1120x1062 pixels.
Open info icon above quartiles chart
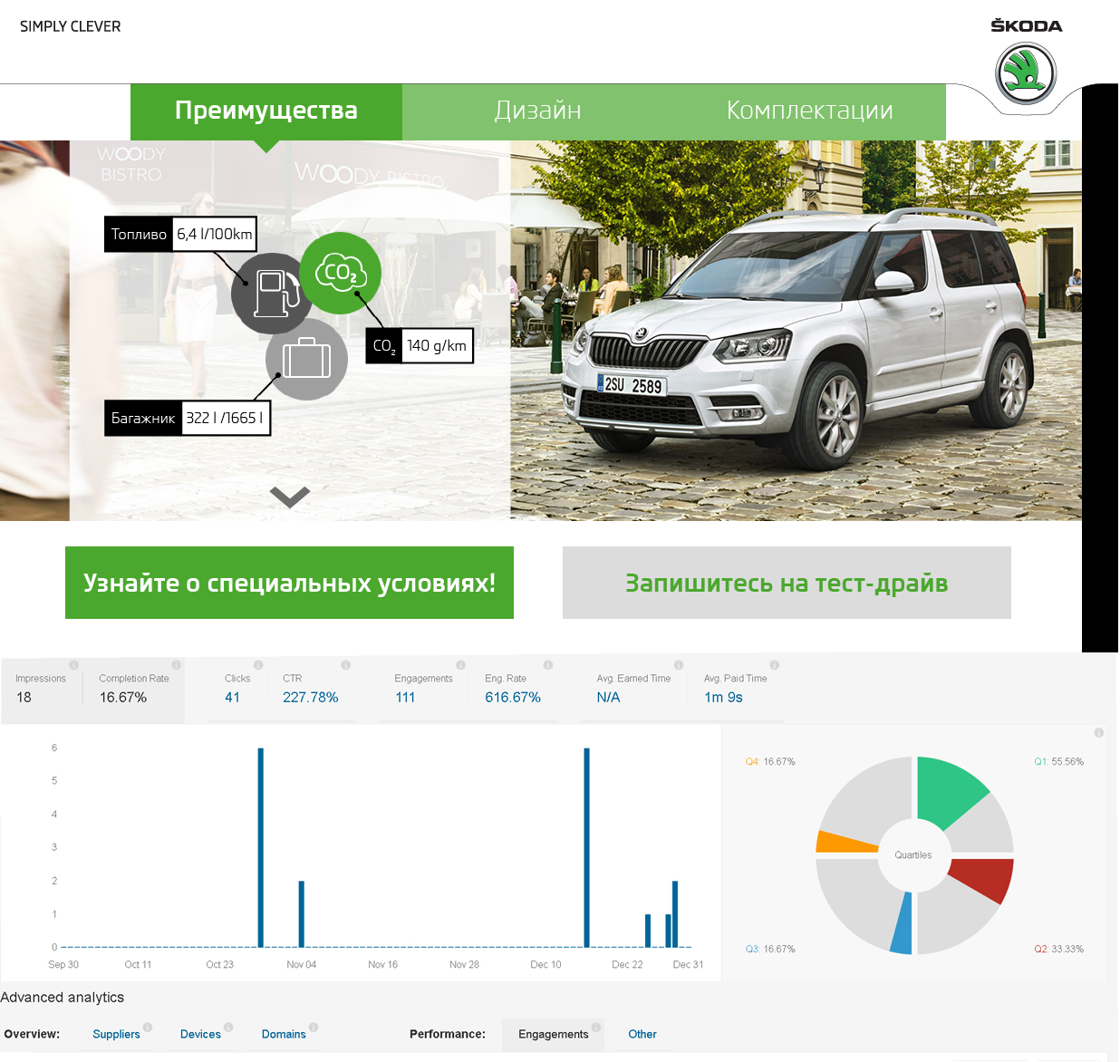[1098, 732]
